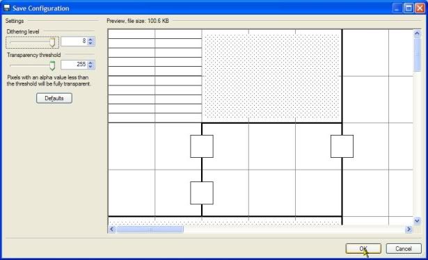Increase Dithering level with up arrow

point(90,39)
